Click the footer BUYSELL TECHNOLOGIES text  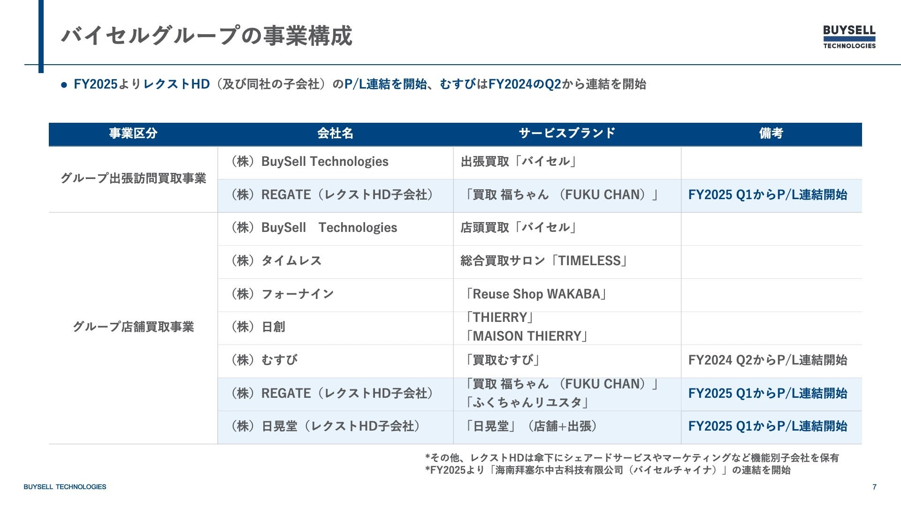(x=65, y=487)
